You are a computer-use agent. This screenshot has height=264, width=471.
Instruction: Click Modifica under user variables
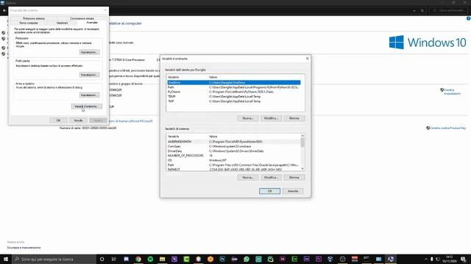click(x=271, y=118)
